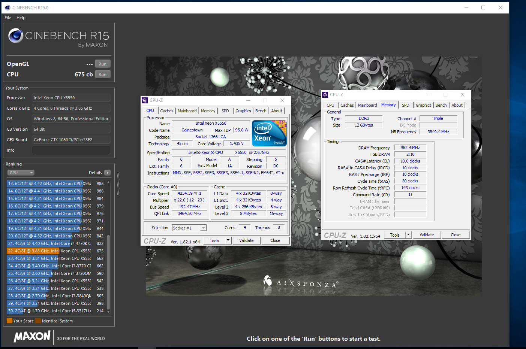This screenshot has width=526, height=349.
Task: Select rank 25 Core i7-3720QM row
Action: tap(55, 273)
